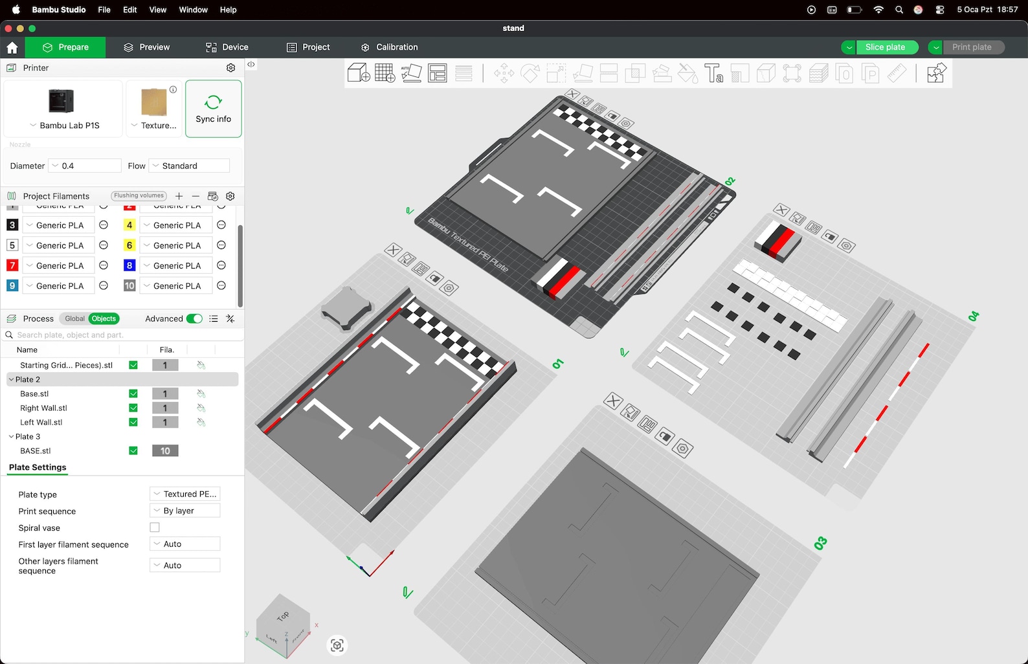Click the red filament 7 color swatch

12,265
